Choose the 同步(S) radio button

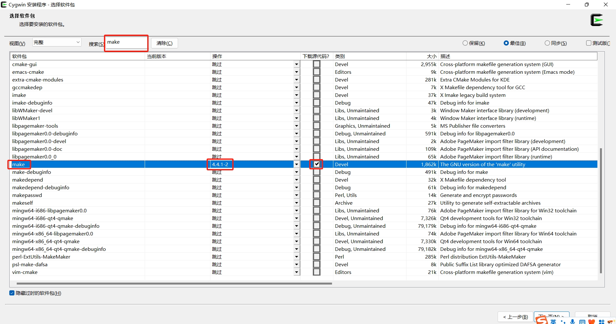point(547,43)
